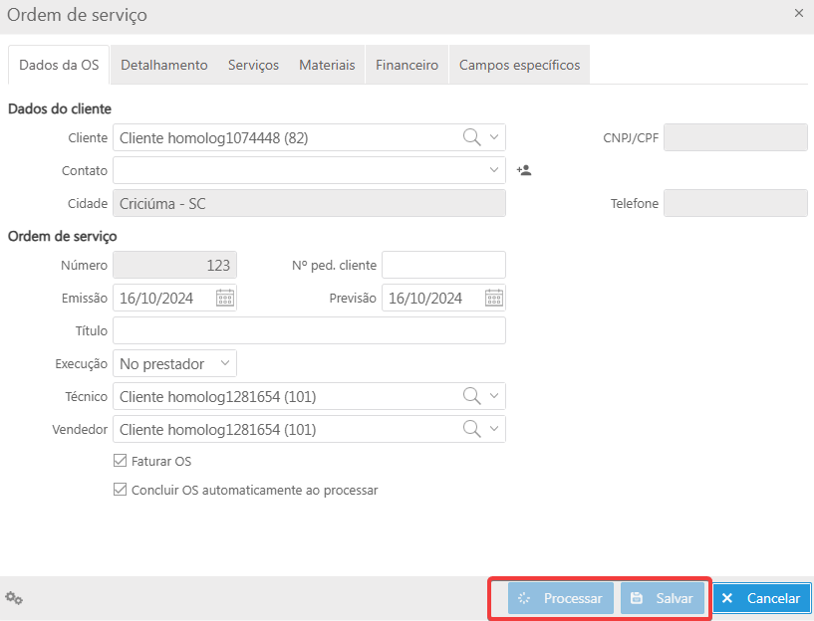
Task: Click the Salvar button
Action: click(663, 598)
